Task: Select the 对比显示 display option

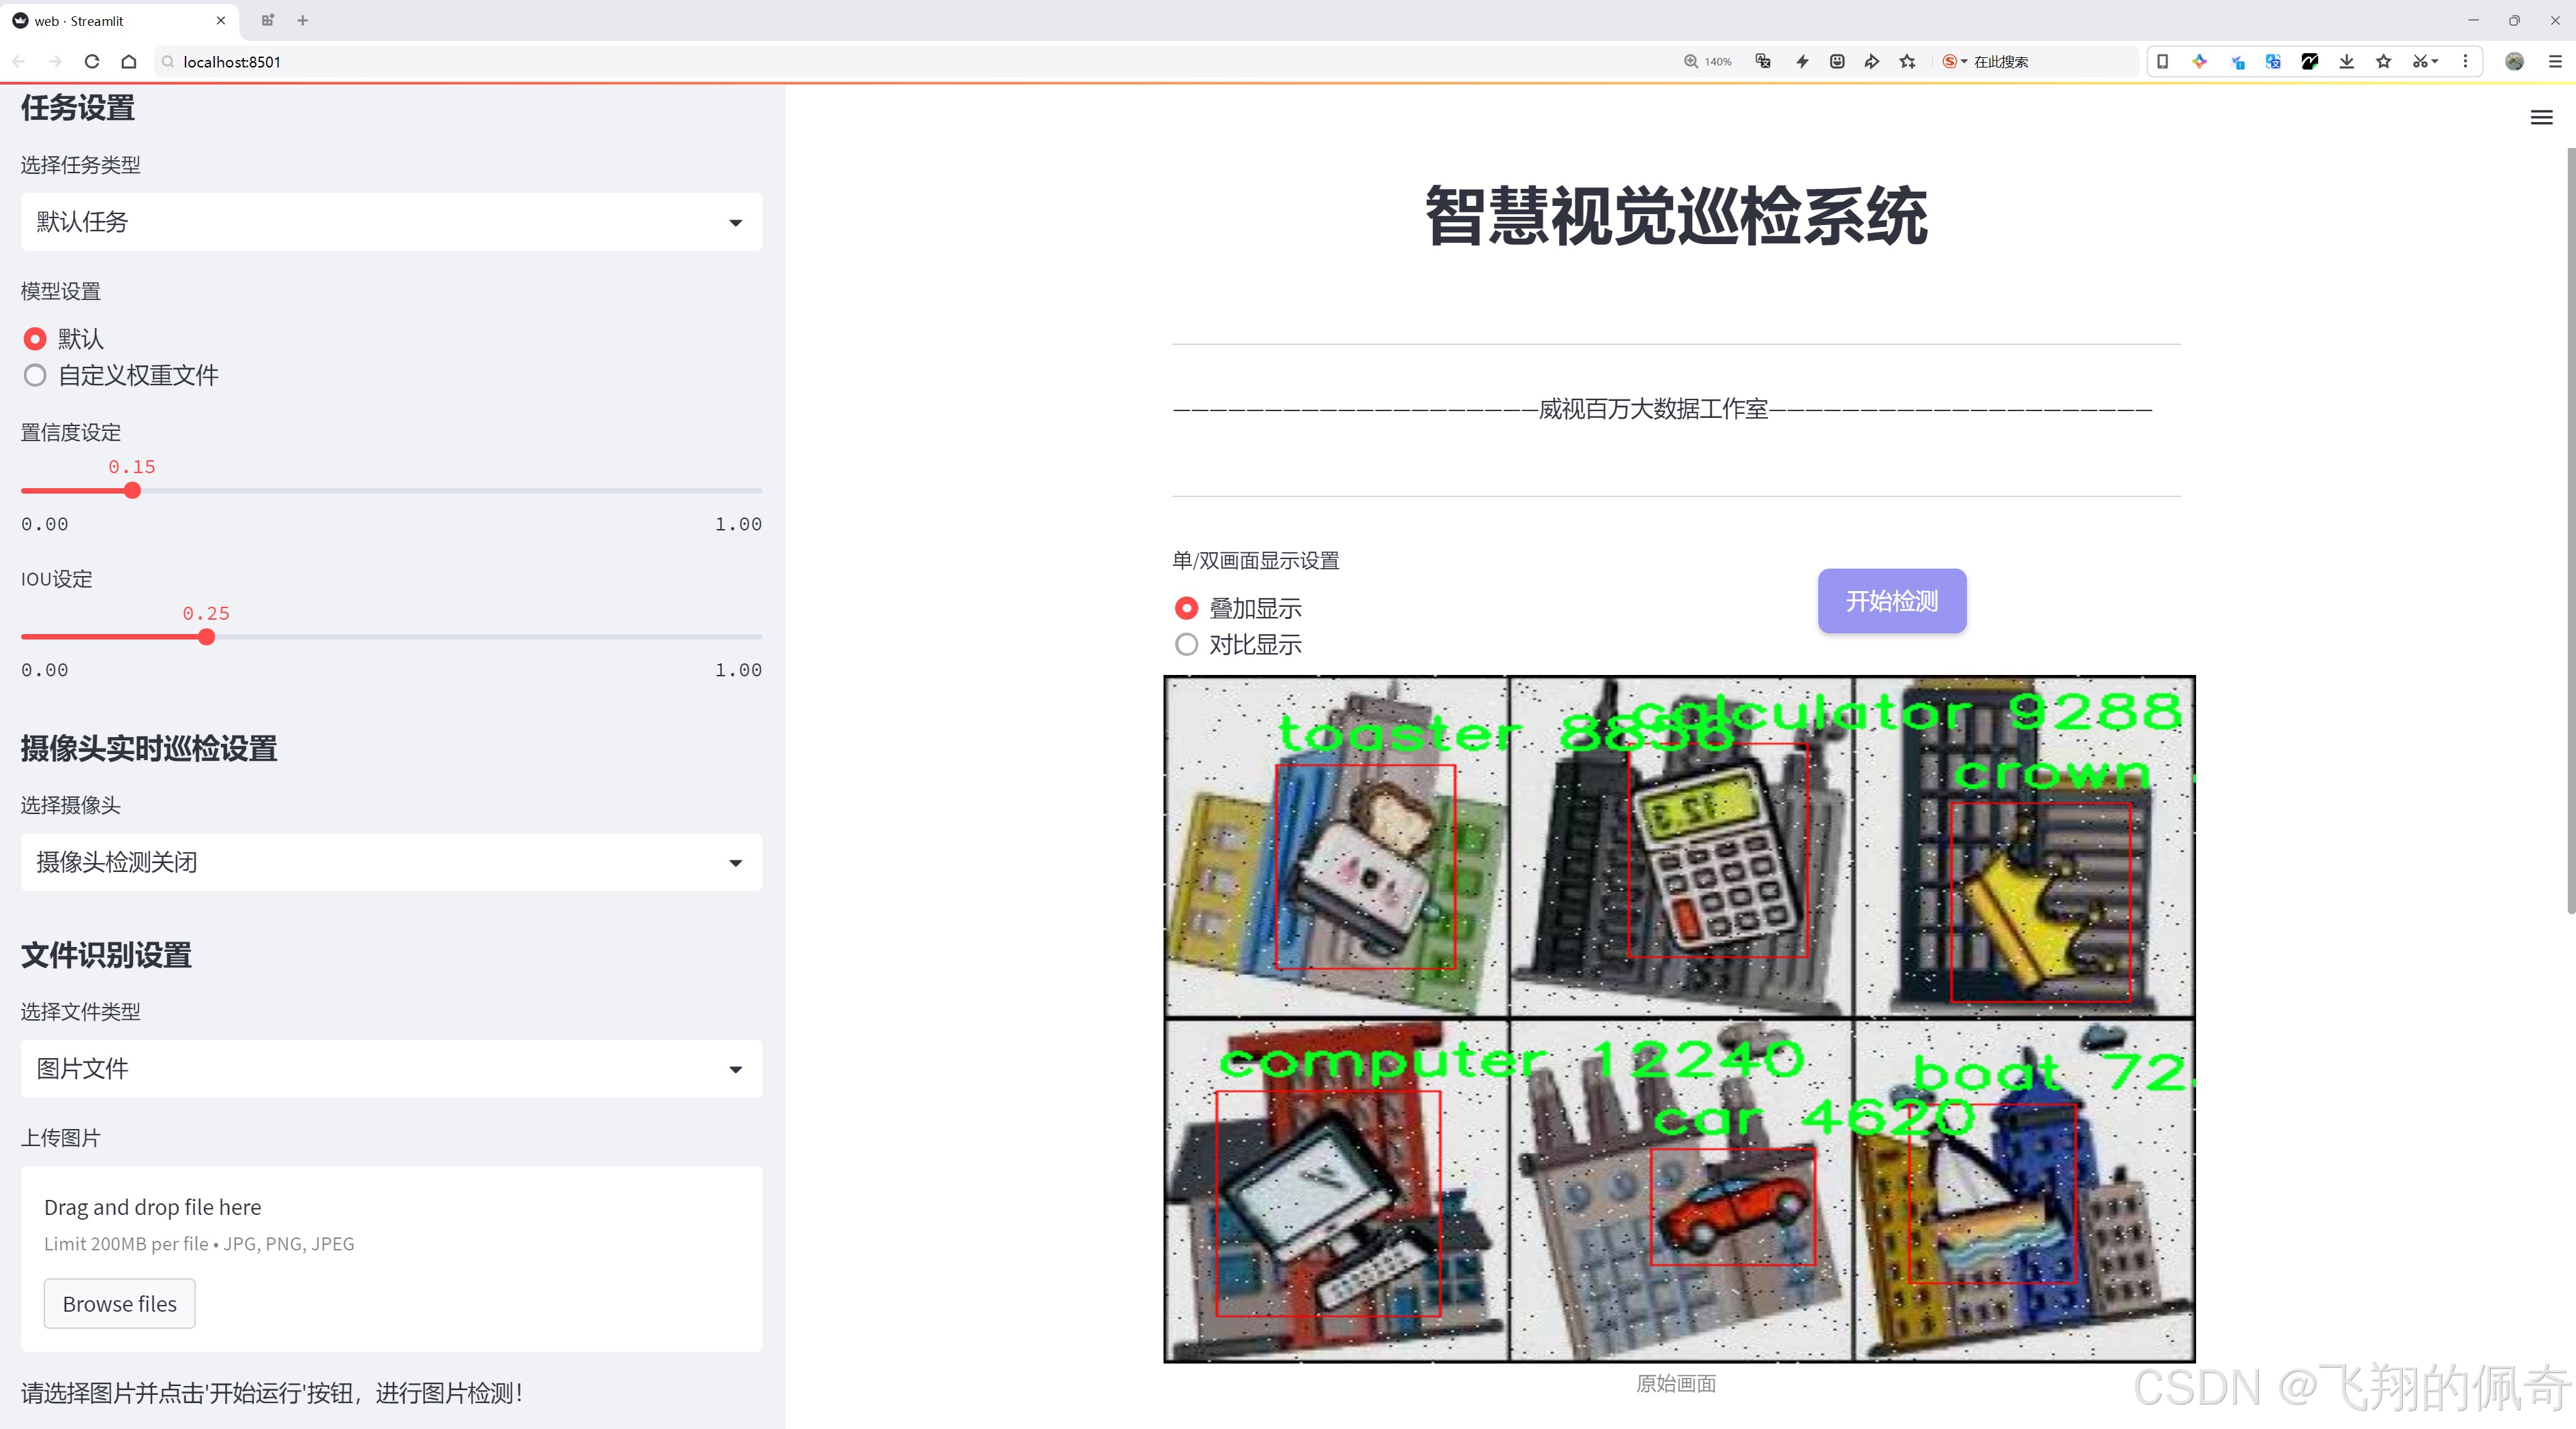Action: tap(1186, 644)
